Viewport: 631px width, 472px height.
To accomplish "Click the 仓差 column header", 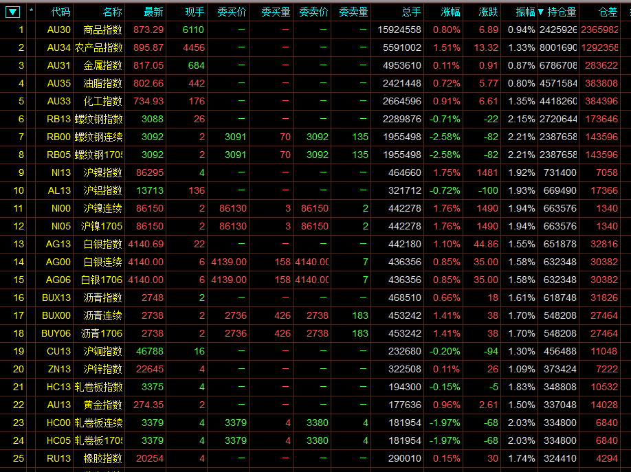I will click(608, 12).
